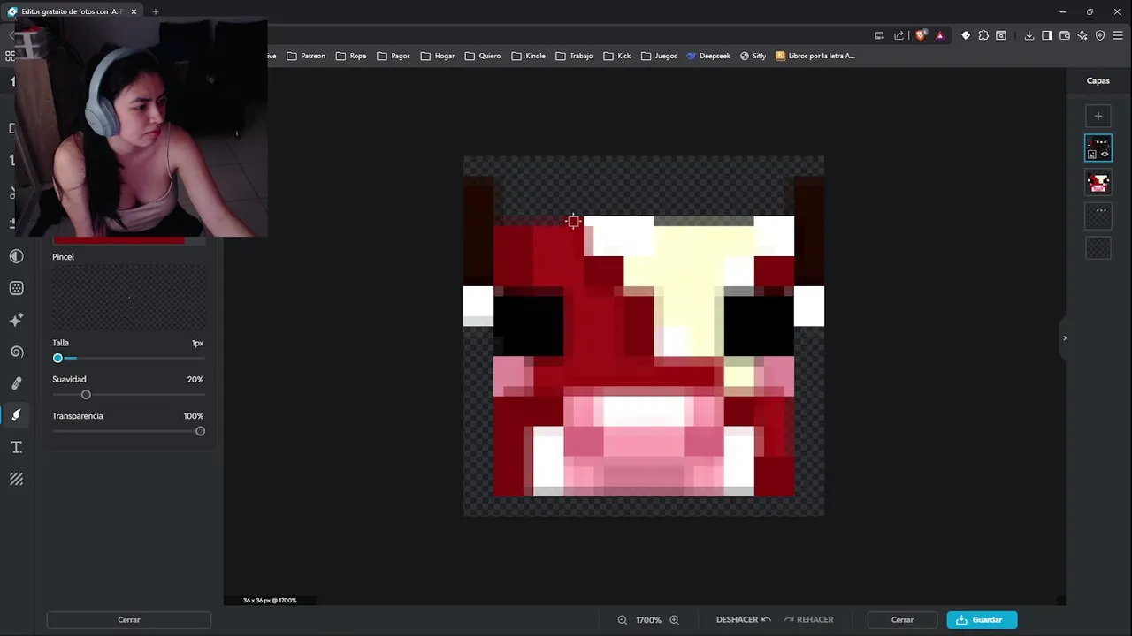Viewport: 1132px width, 636px height.
Task: Open the Hogar bookmarks folder
Action: (438, 56)
